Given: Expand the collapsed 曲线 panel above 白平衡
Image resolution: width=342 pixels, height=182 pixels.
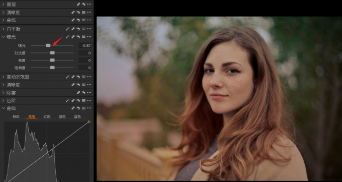Looking at the screenshot, I should tap(4, 20).
